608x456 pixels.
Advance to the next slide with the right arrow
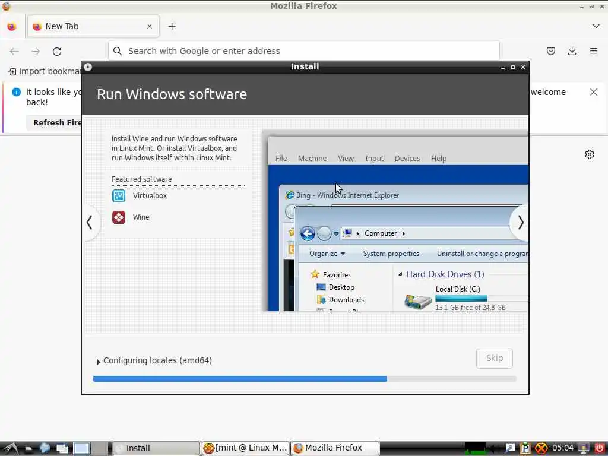520,223
